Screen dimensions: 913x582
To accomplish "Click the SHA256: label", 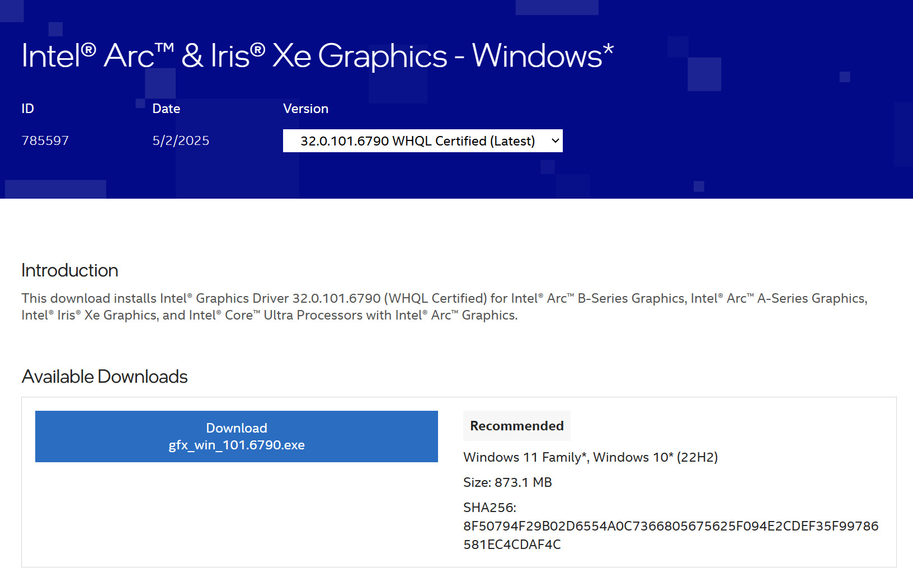I will tap(490, 508).
